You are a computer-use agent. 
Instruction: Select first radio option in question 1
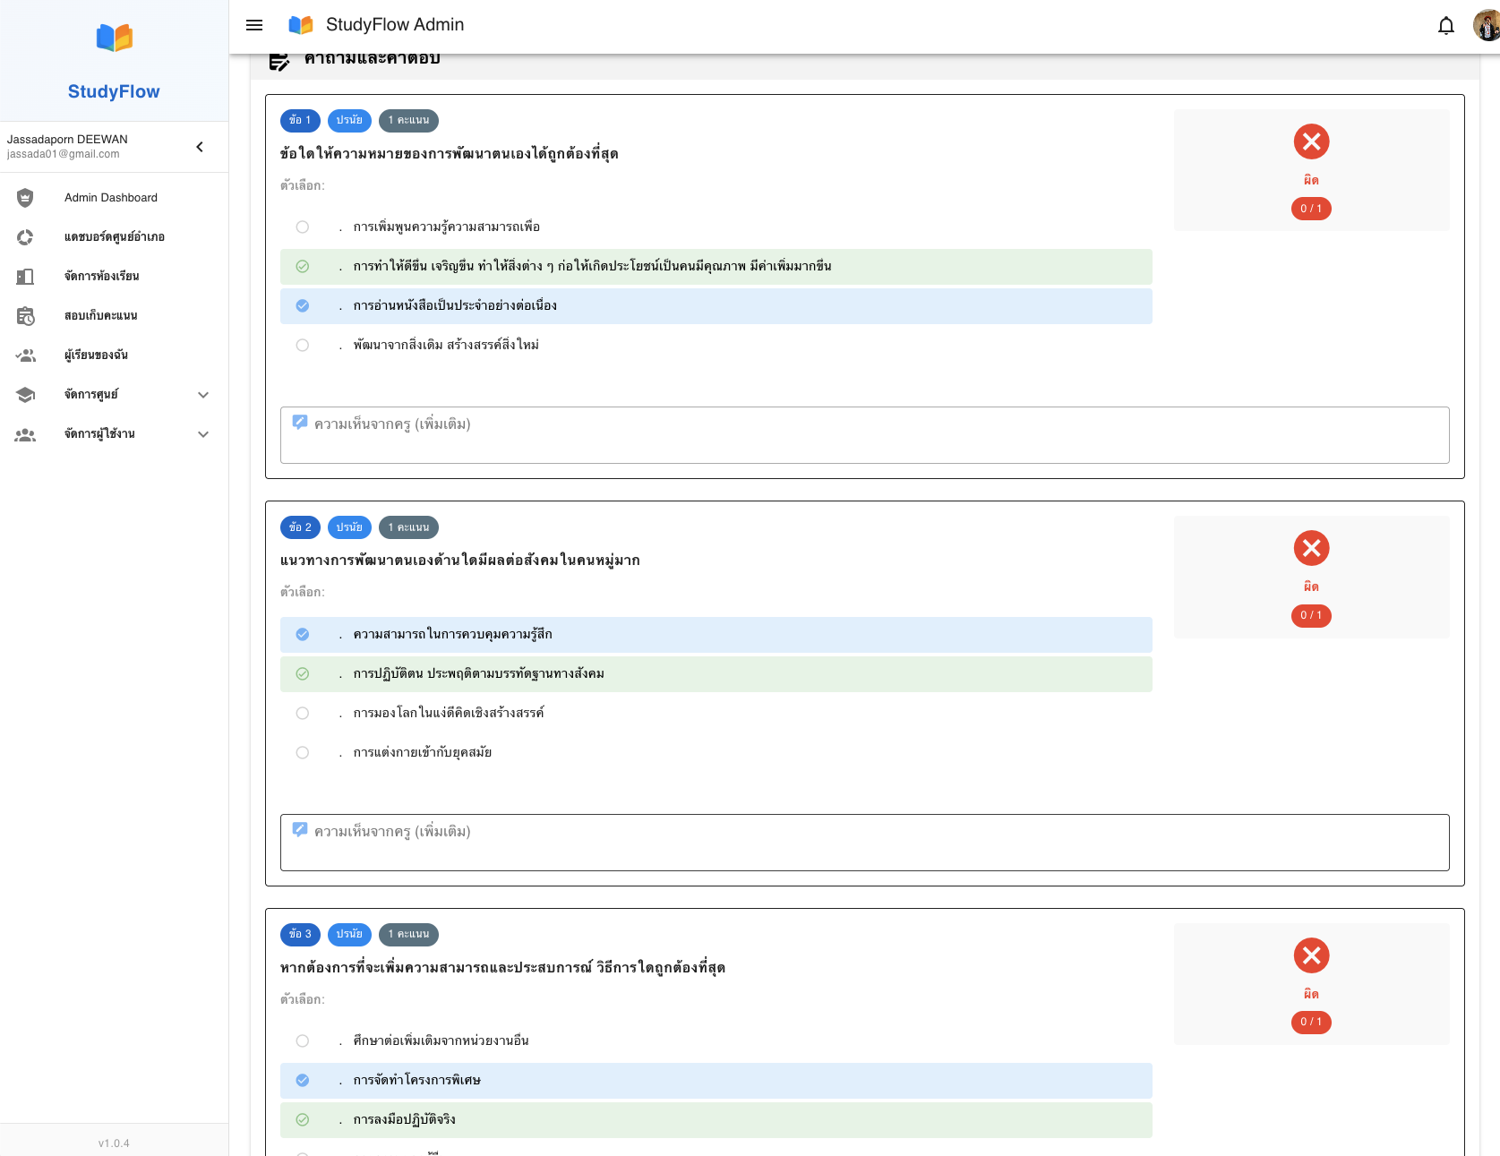click(303, 227)
